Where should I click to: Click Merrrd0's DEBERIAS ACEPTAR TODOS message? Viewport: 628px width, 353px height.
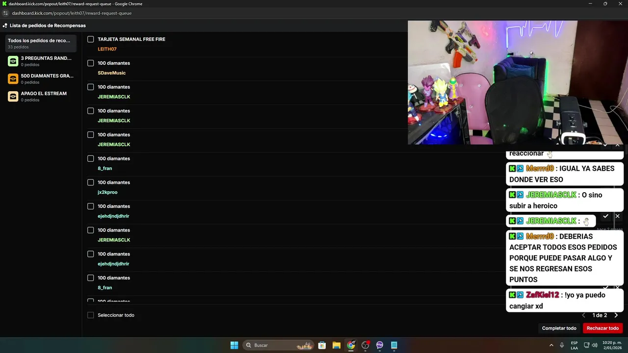565,258
